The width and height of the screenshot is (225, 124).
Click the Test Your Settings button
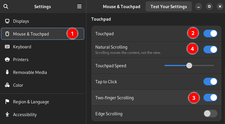[169, 6]
